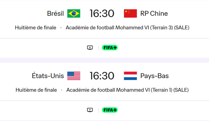Click the Brazil flag icon
This screenshot has width=209, height=121.
[x=74, y=13]
